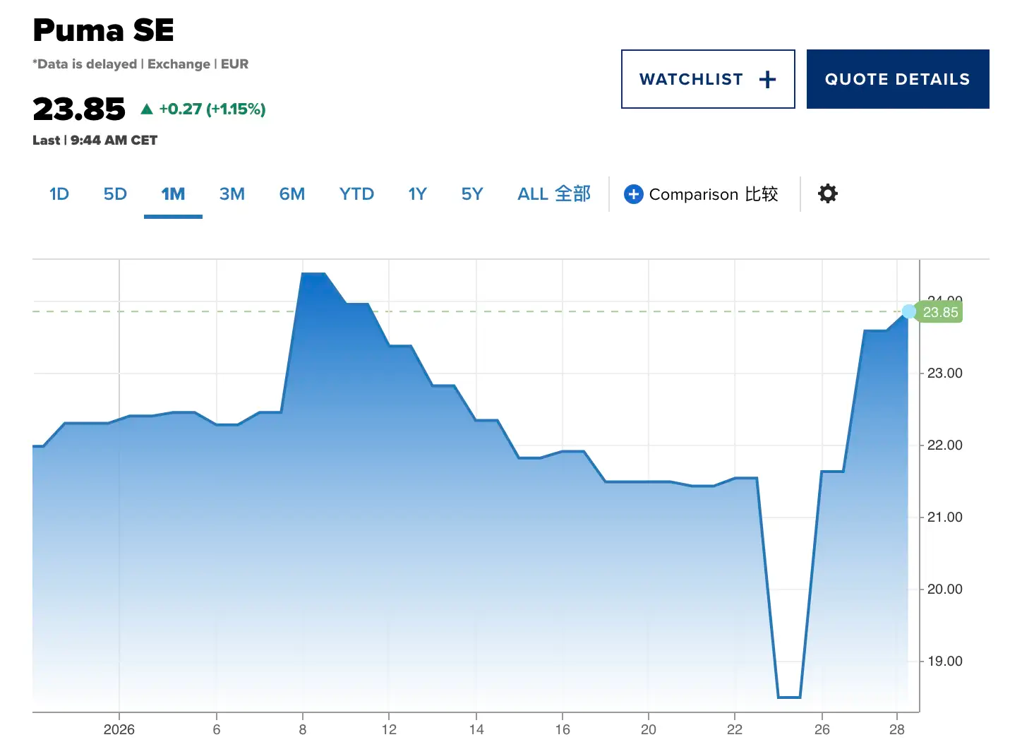The width and height of the screenshot is (1022, 754).
Task: Select the 5D time range
Action: click(115, 194)
